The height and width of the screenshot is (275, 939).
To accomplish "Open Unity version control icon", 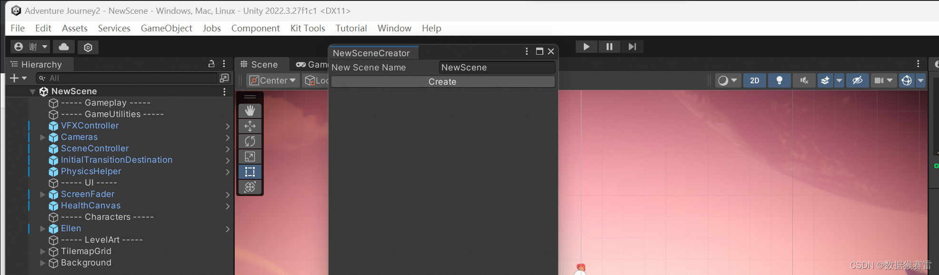I will click(x=88, y=47).
